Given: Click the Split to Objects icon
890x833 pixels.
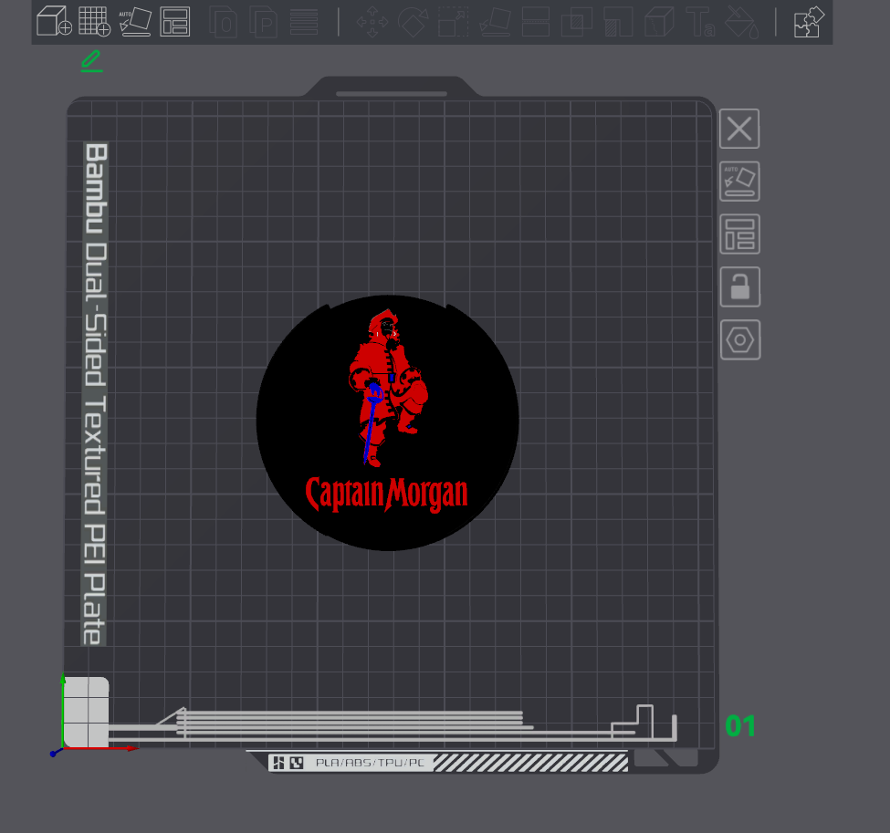Looking at the screenshot, I should (224, 22).
